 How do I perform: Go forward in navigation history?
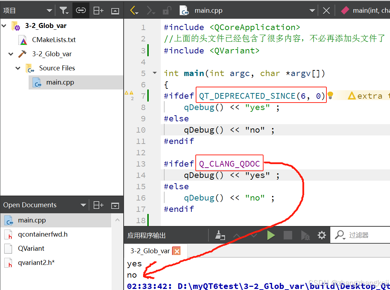coord(151,11)
